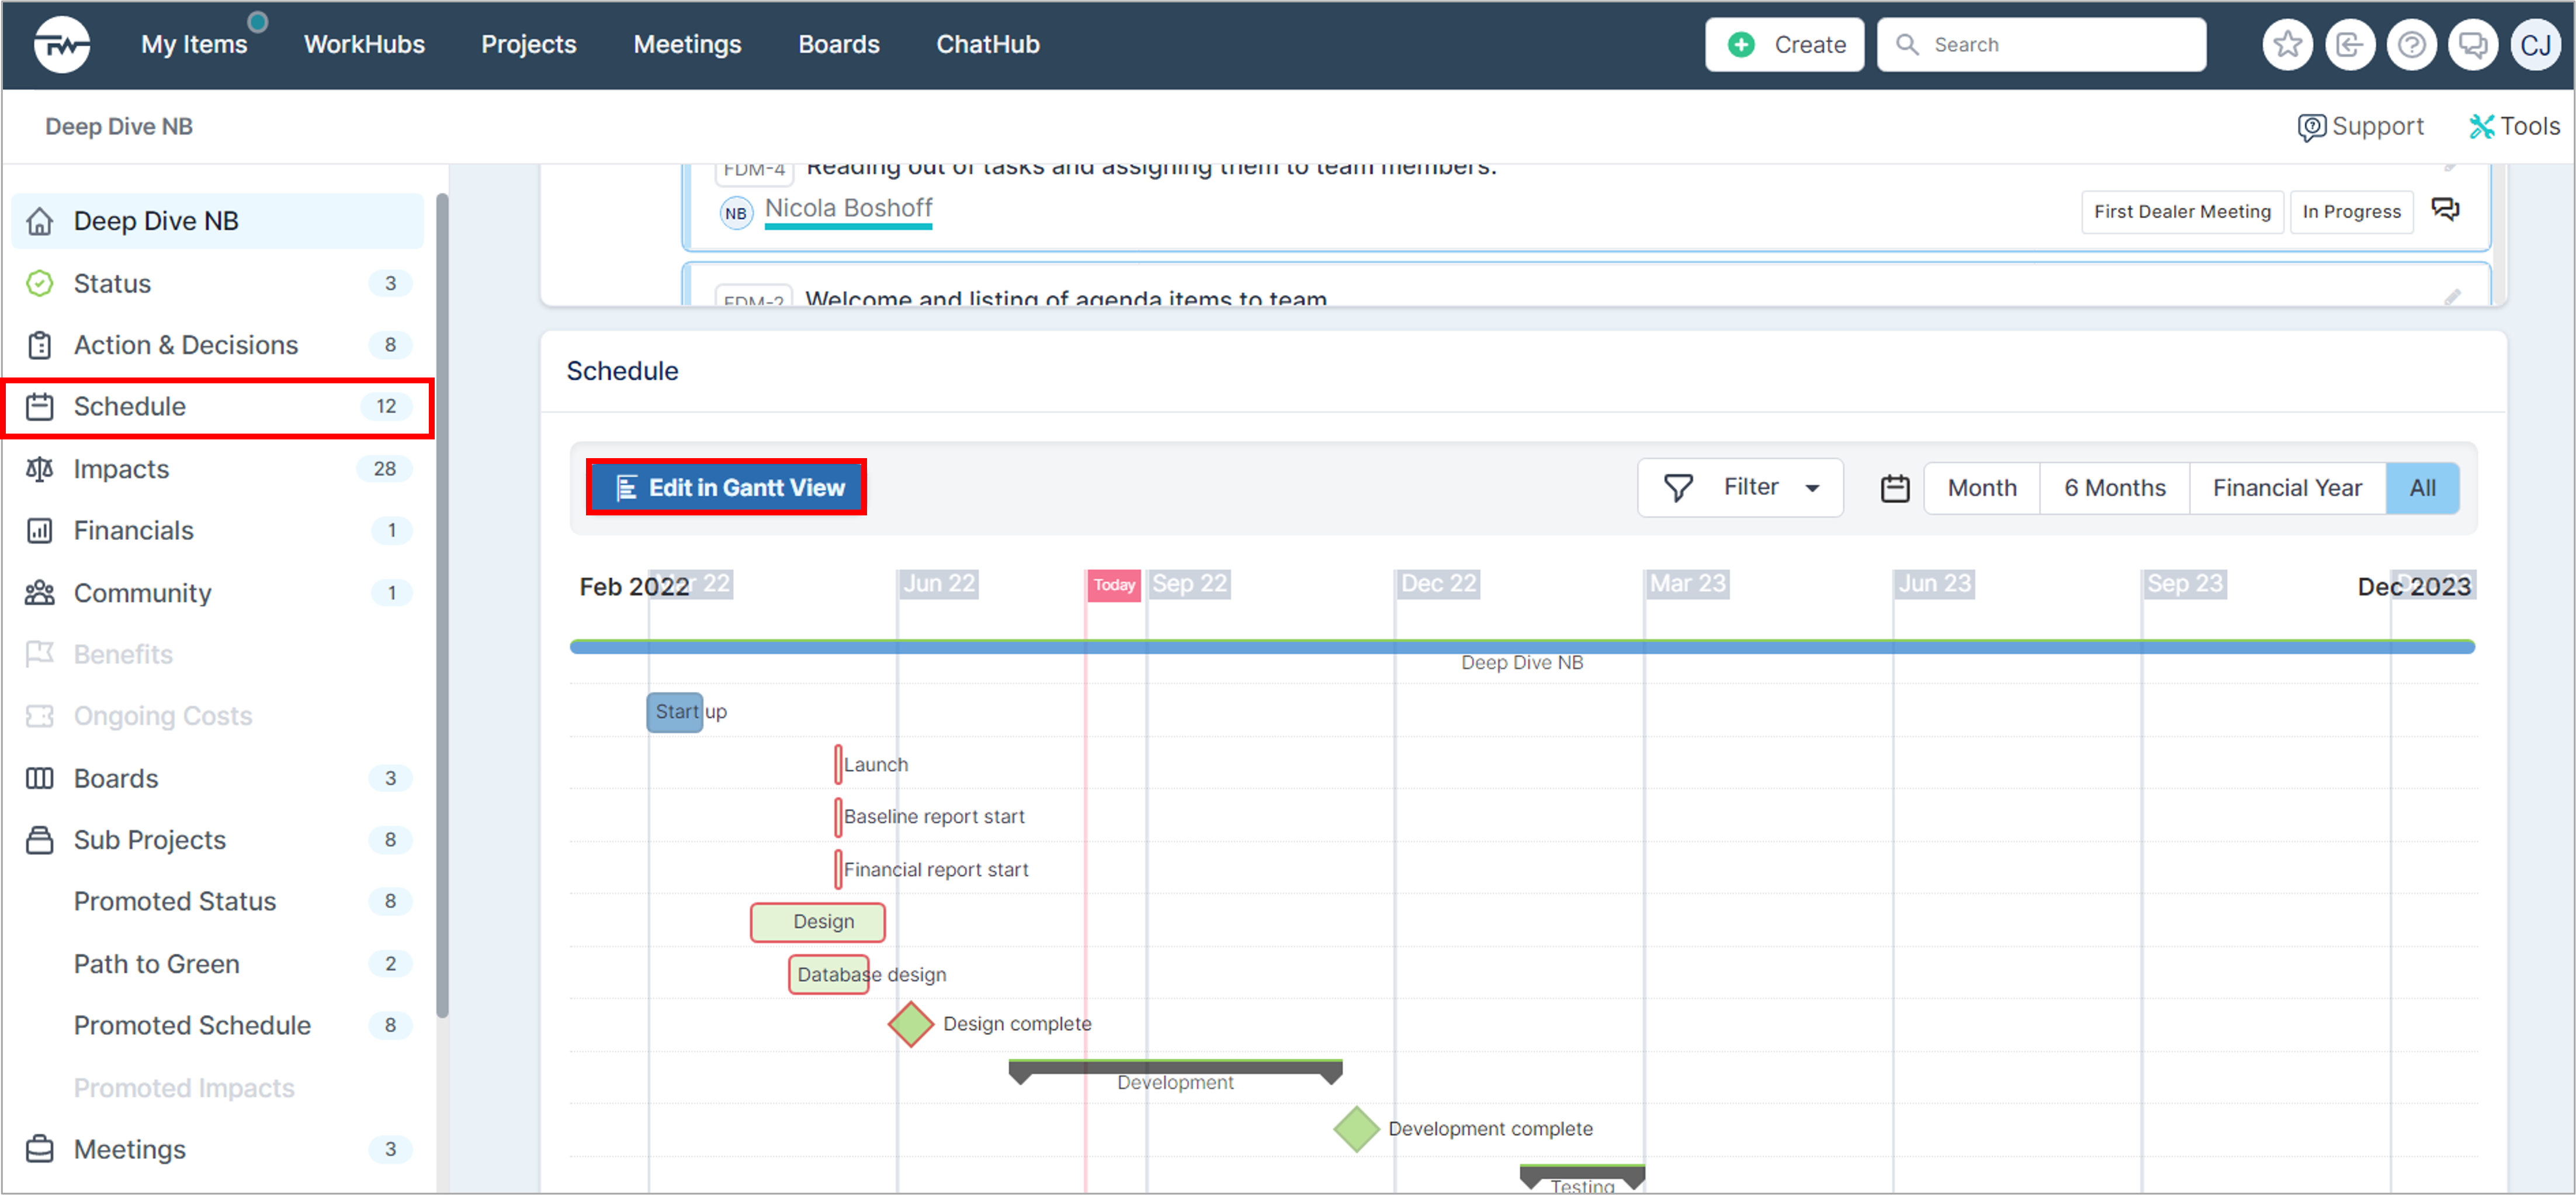Click the Development complete milestone diamond
The image size is (2576, 1195).
1356,1129
